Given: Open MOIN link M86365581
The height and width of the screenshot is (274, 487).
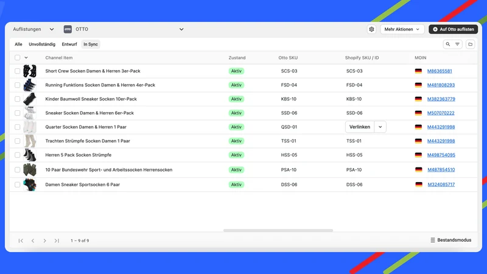Looking at the screenshot, I should pos(440,71).
